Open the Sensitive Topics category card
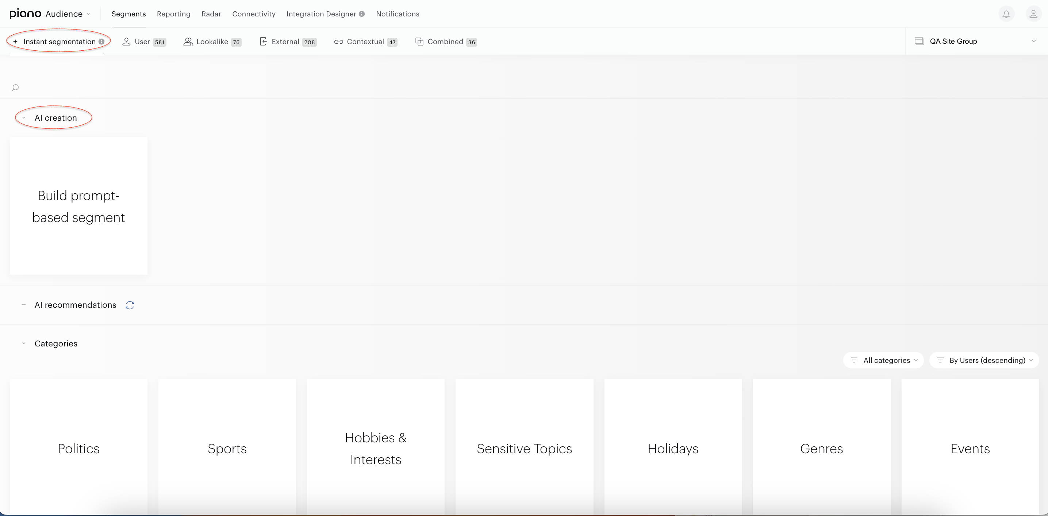The image size is (1048, 516). [525, 447]
